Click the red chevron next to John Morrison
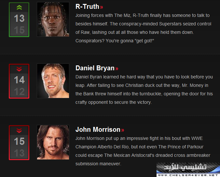Screen dimensions: 220x177 pyautogui.click(x=123, y=130)
